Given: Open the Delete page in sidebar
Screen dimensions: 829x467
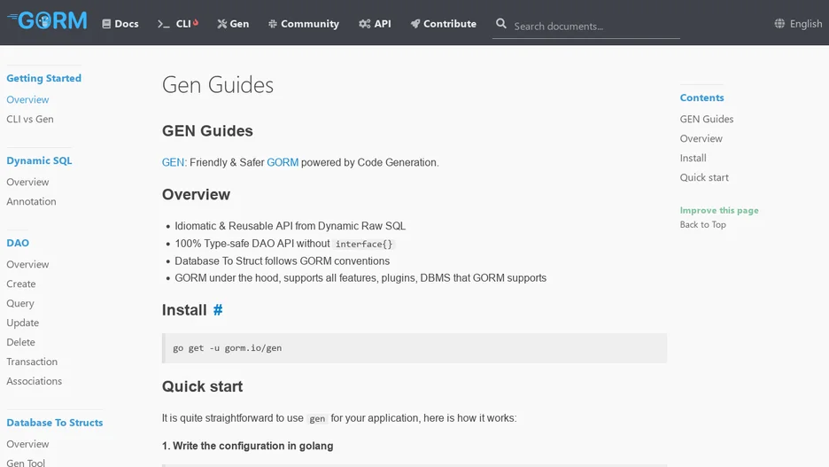Looking at the screenshot, I should (20, 342).
